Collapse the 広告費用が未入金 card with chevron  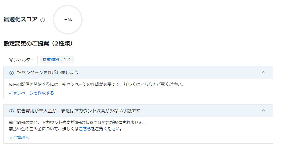263,110
